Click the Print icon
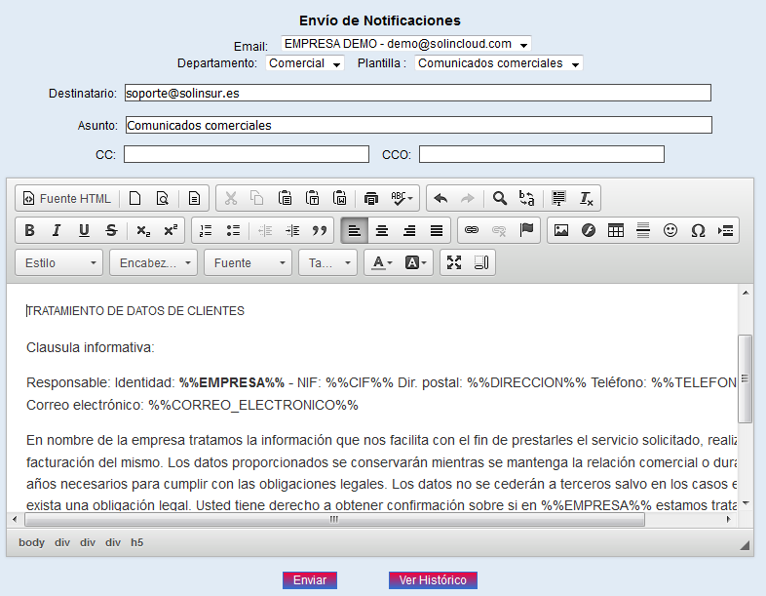 [371, 198]
